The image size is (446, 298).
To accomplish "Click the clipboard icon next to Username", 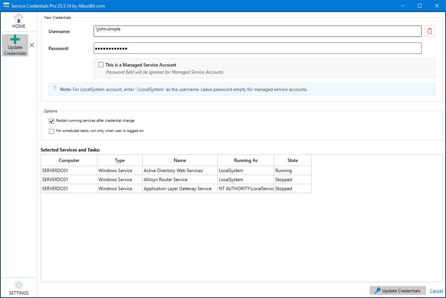I will pos(429,31).
